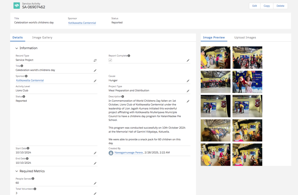This screenshot has width=298, height=195.
Task: Click the Hunger cause value
Action: coord(113,80)
